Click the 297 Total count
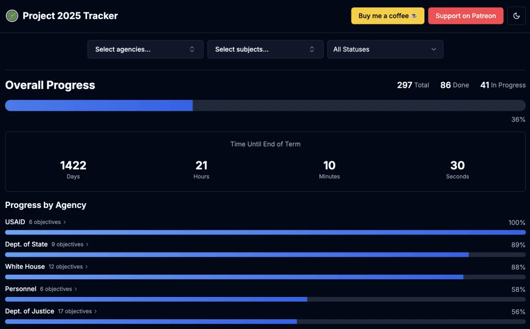The width and height of the screenshot is (530, 329). (x=413, y=85)
